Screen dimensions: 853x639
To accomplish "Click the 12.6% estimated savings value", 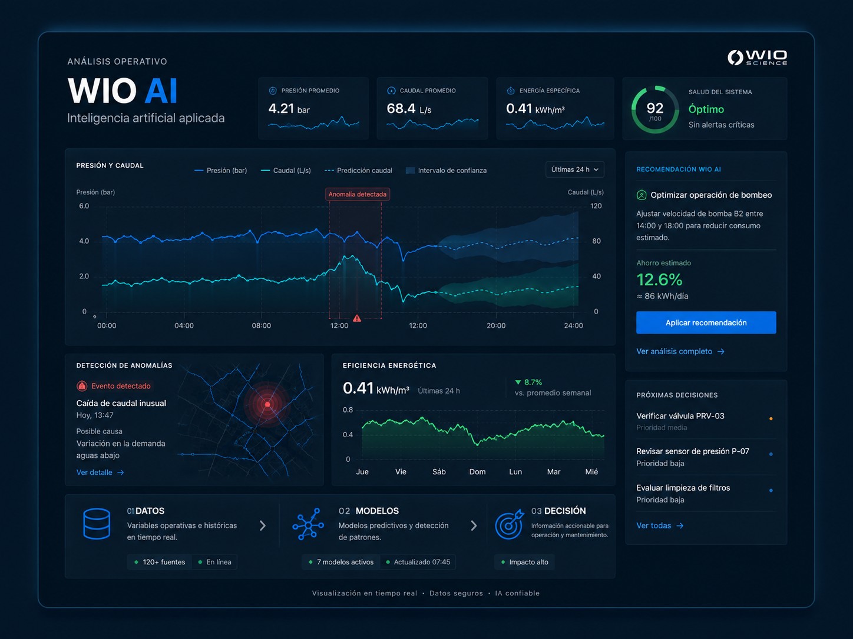I will click(x=659, y=279).
